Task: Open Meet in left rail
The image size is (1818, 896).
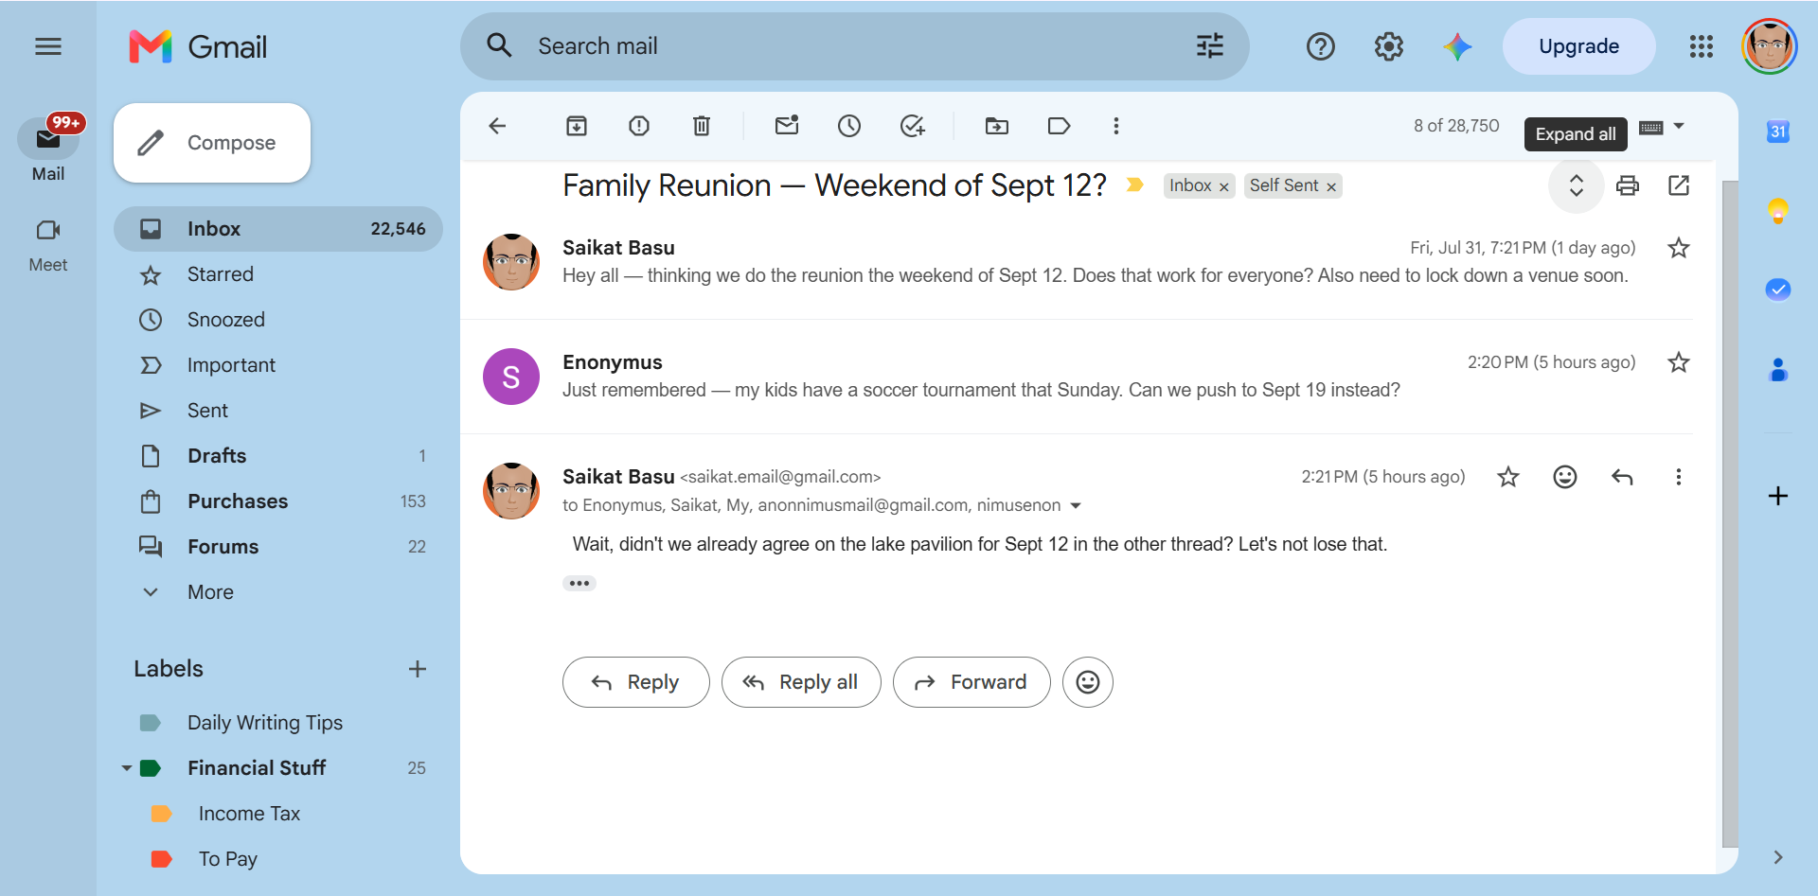Action: pyautogui.click(x=48, y=244)
